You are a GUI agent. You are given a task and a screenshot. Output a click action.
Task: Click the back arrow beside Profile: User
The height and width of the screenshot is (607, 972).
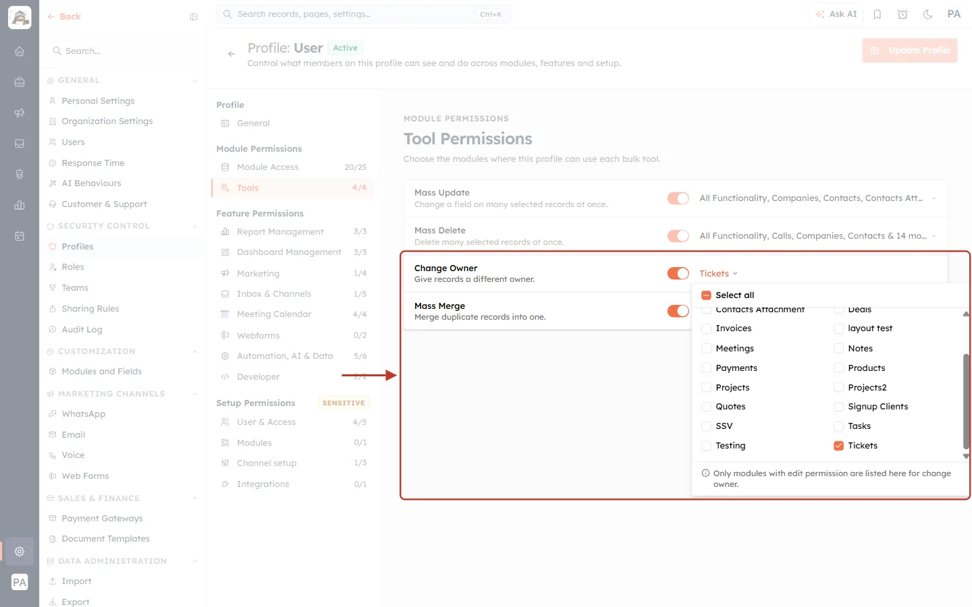(x=232, y=54)
